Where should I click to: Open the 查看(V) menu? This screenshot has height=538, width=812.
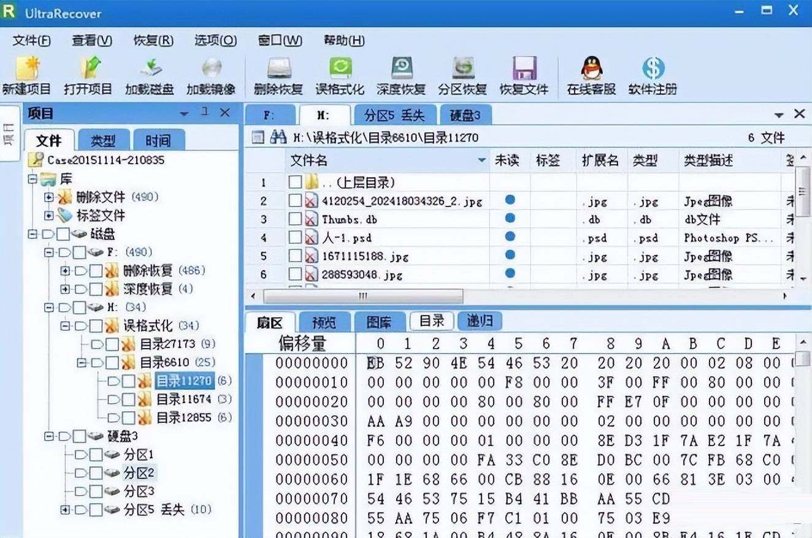[x=92, y=40]
